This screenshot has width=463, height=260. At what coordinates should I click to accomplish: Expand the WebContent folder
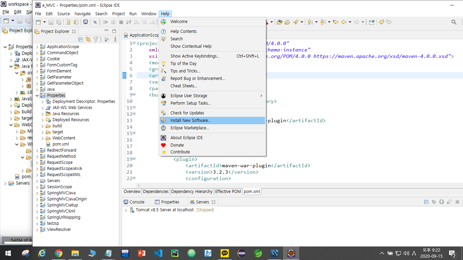(42, 138)
